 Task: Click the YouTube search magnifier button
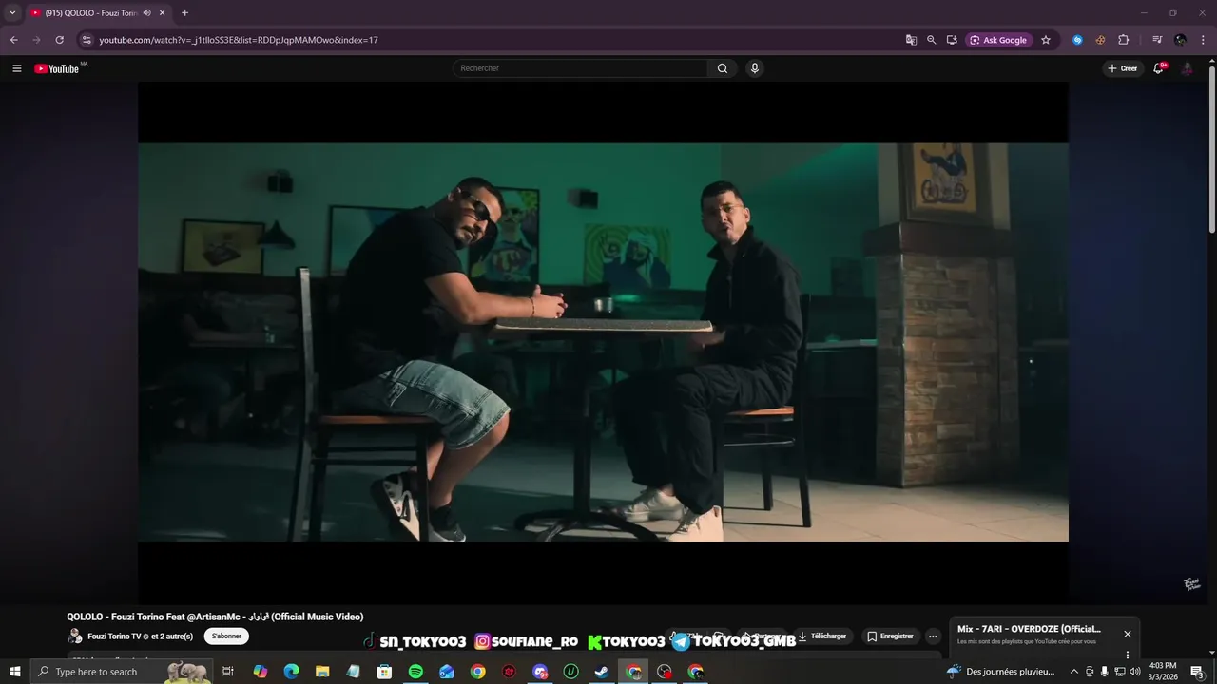coord(723,68)
